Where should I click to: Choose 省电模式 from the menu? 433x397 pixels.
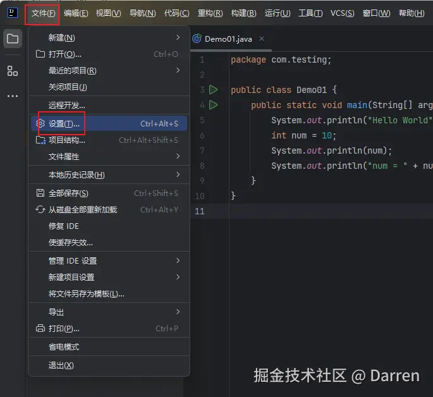[x=109, y=347]
